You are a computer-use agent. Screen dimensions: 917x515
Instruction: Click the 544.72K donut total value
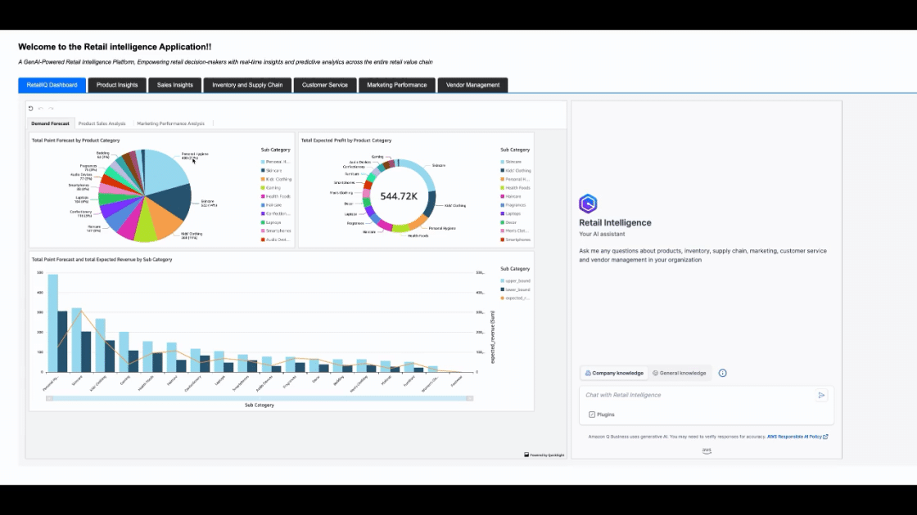click(399, 197)
